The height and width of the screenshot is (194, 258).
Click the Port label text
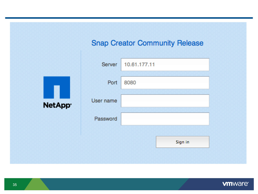tap(112, 83)
